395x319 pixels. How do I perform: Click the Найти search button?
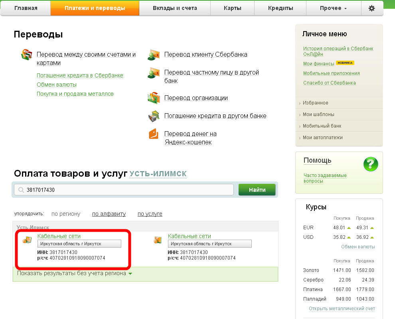(257, 190)
